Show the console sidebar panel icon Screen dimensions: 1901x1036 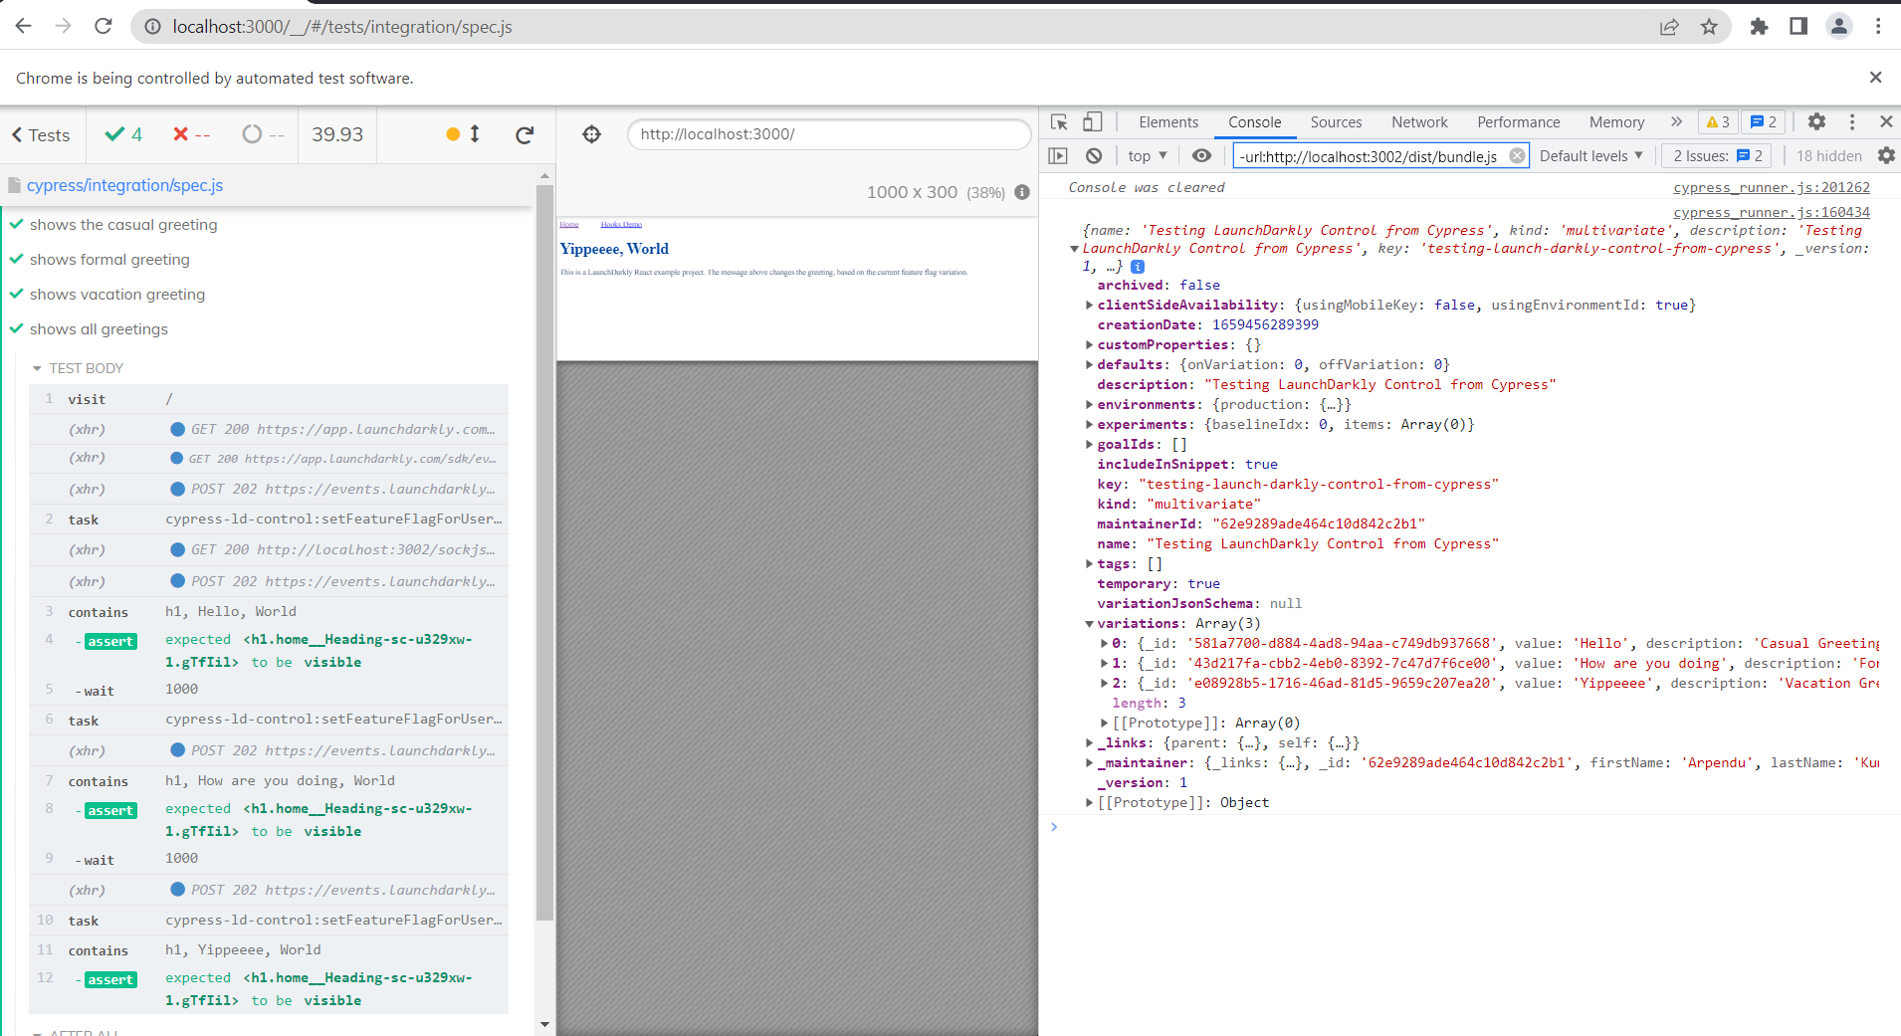(1058, 156)
